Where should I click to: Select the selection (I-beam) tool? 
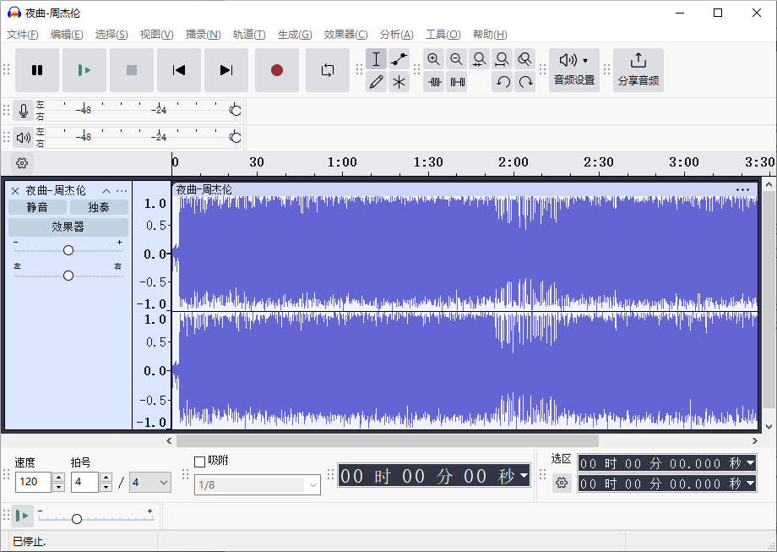pyautogui.click(x=376, y=59)
